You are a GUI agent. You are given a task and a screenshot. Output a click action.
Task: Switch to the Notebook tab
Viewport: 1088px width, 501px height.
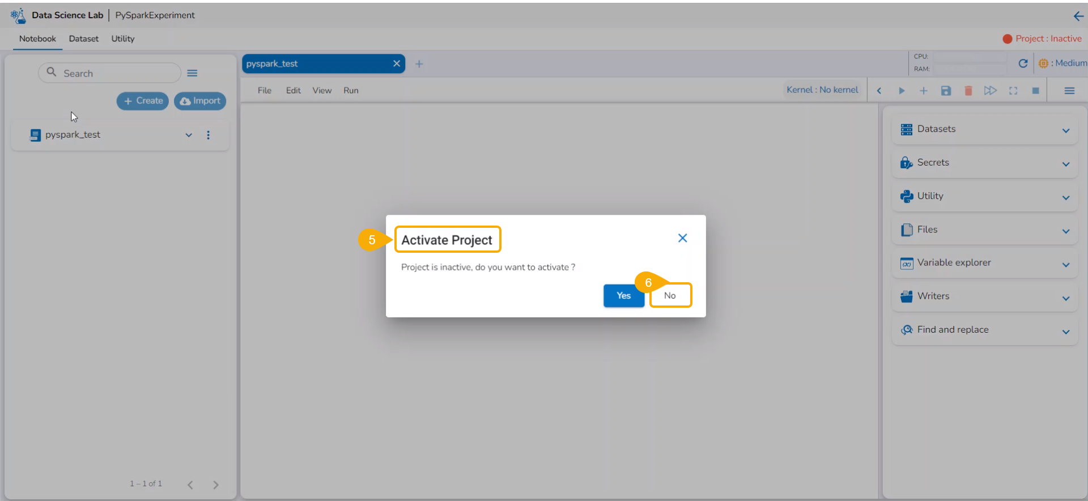coord(37,39)
